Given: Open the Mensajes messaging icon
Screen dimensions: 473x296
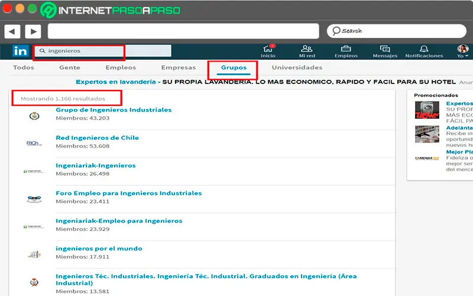Looking at the screenshot, I should pyautogui.click(x=385, y=49).
